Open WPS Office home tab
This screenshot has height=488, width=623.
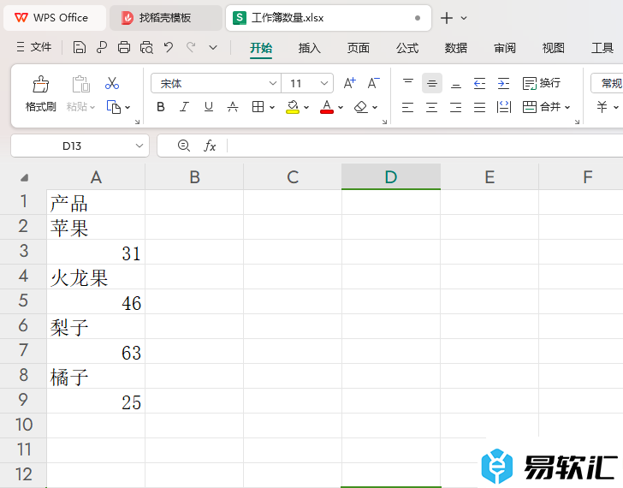[55, 18]
